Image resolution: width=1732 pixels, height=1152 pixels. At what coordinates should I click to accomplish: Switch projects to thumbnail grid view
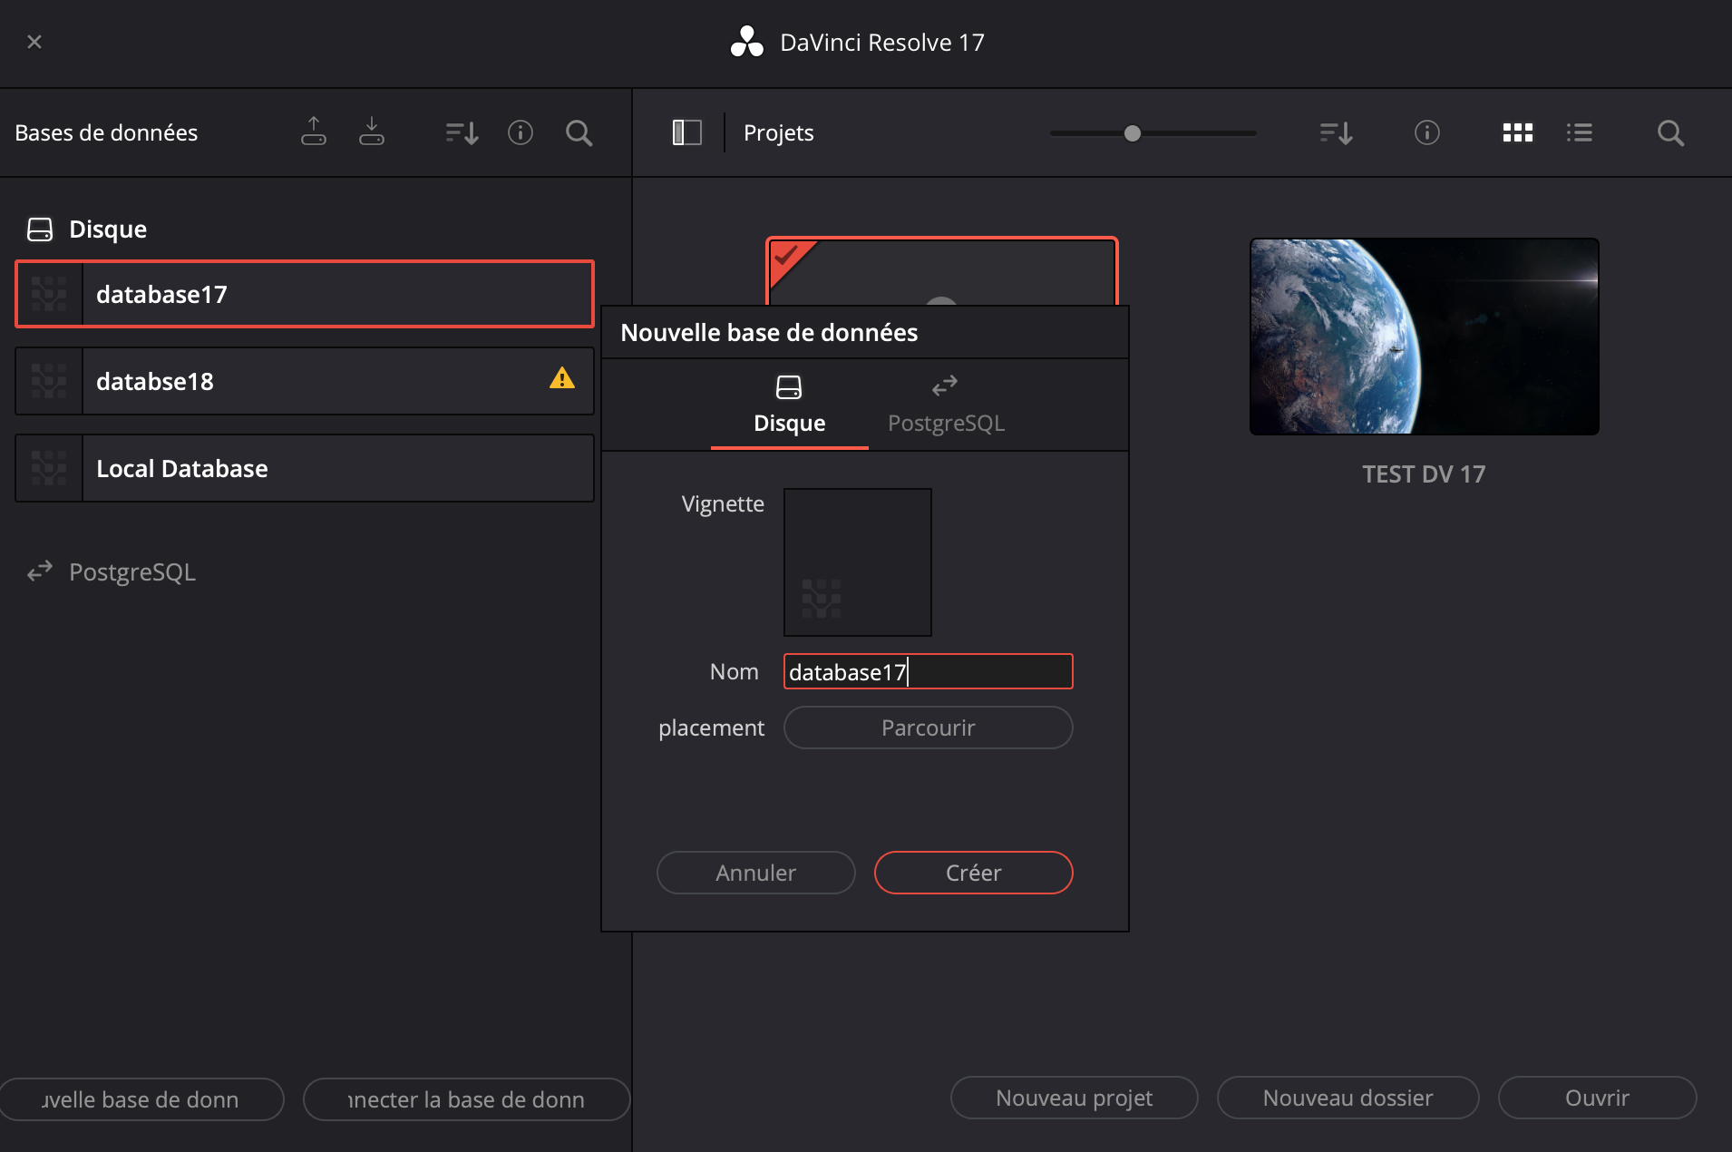[1517, 132]
